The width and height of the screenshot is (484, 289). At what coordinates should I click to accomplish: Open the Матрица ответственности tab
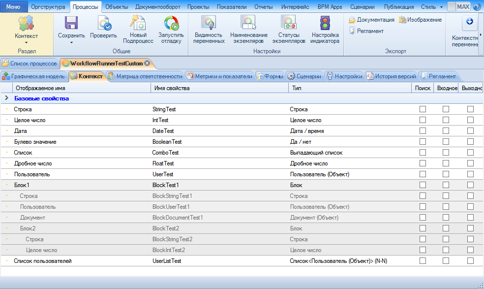[x=145, y=76]
